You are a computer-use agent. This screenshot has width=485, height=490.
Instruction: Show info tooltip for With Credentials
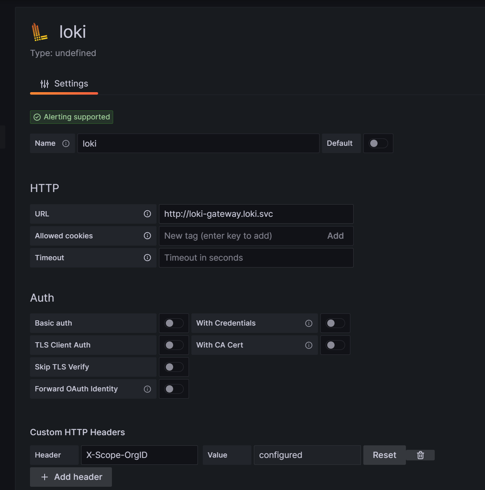[309, 323]
